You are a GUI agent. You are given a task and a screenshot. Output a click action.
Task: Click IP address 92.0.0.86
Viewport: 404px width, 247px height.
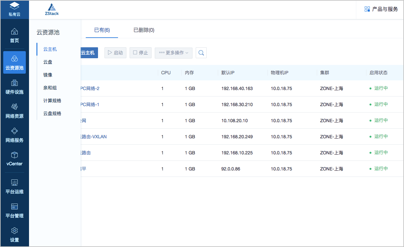coord(231,169)
